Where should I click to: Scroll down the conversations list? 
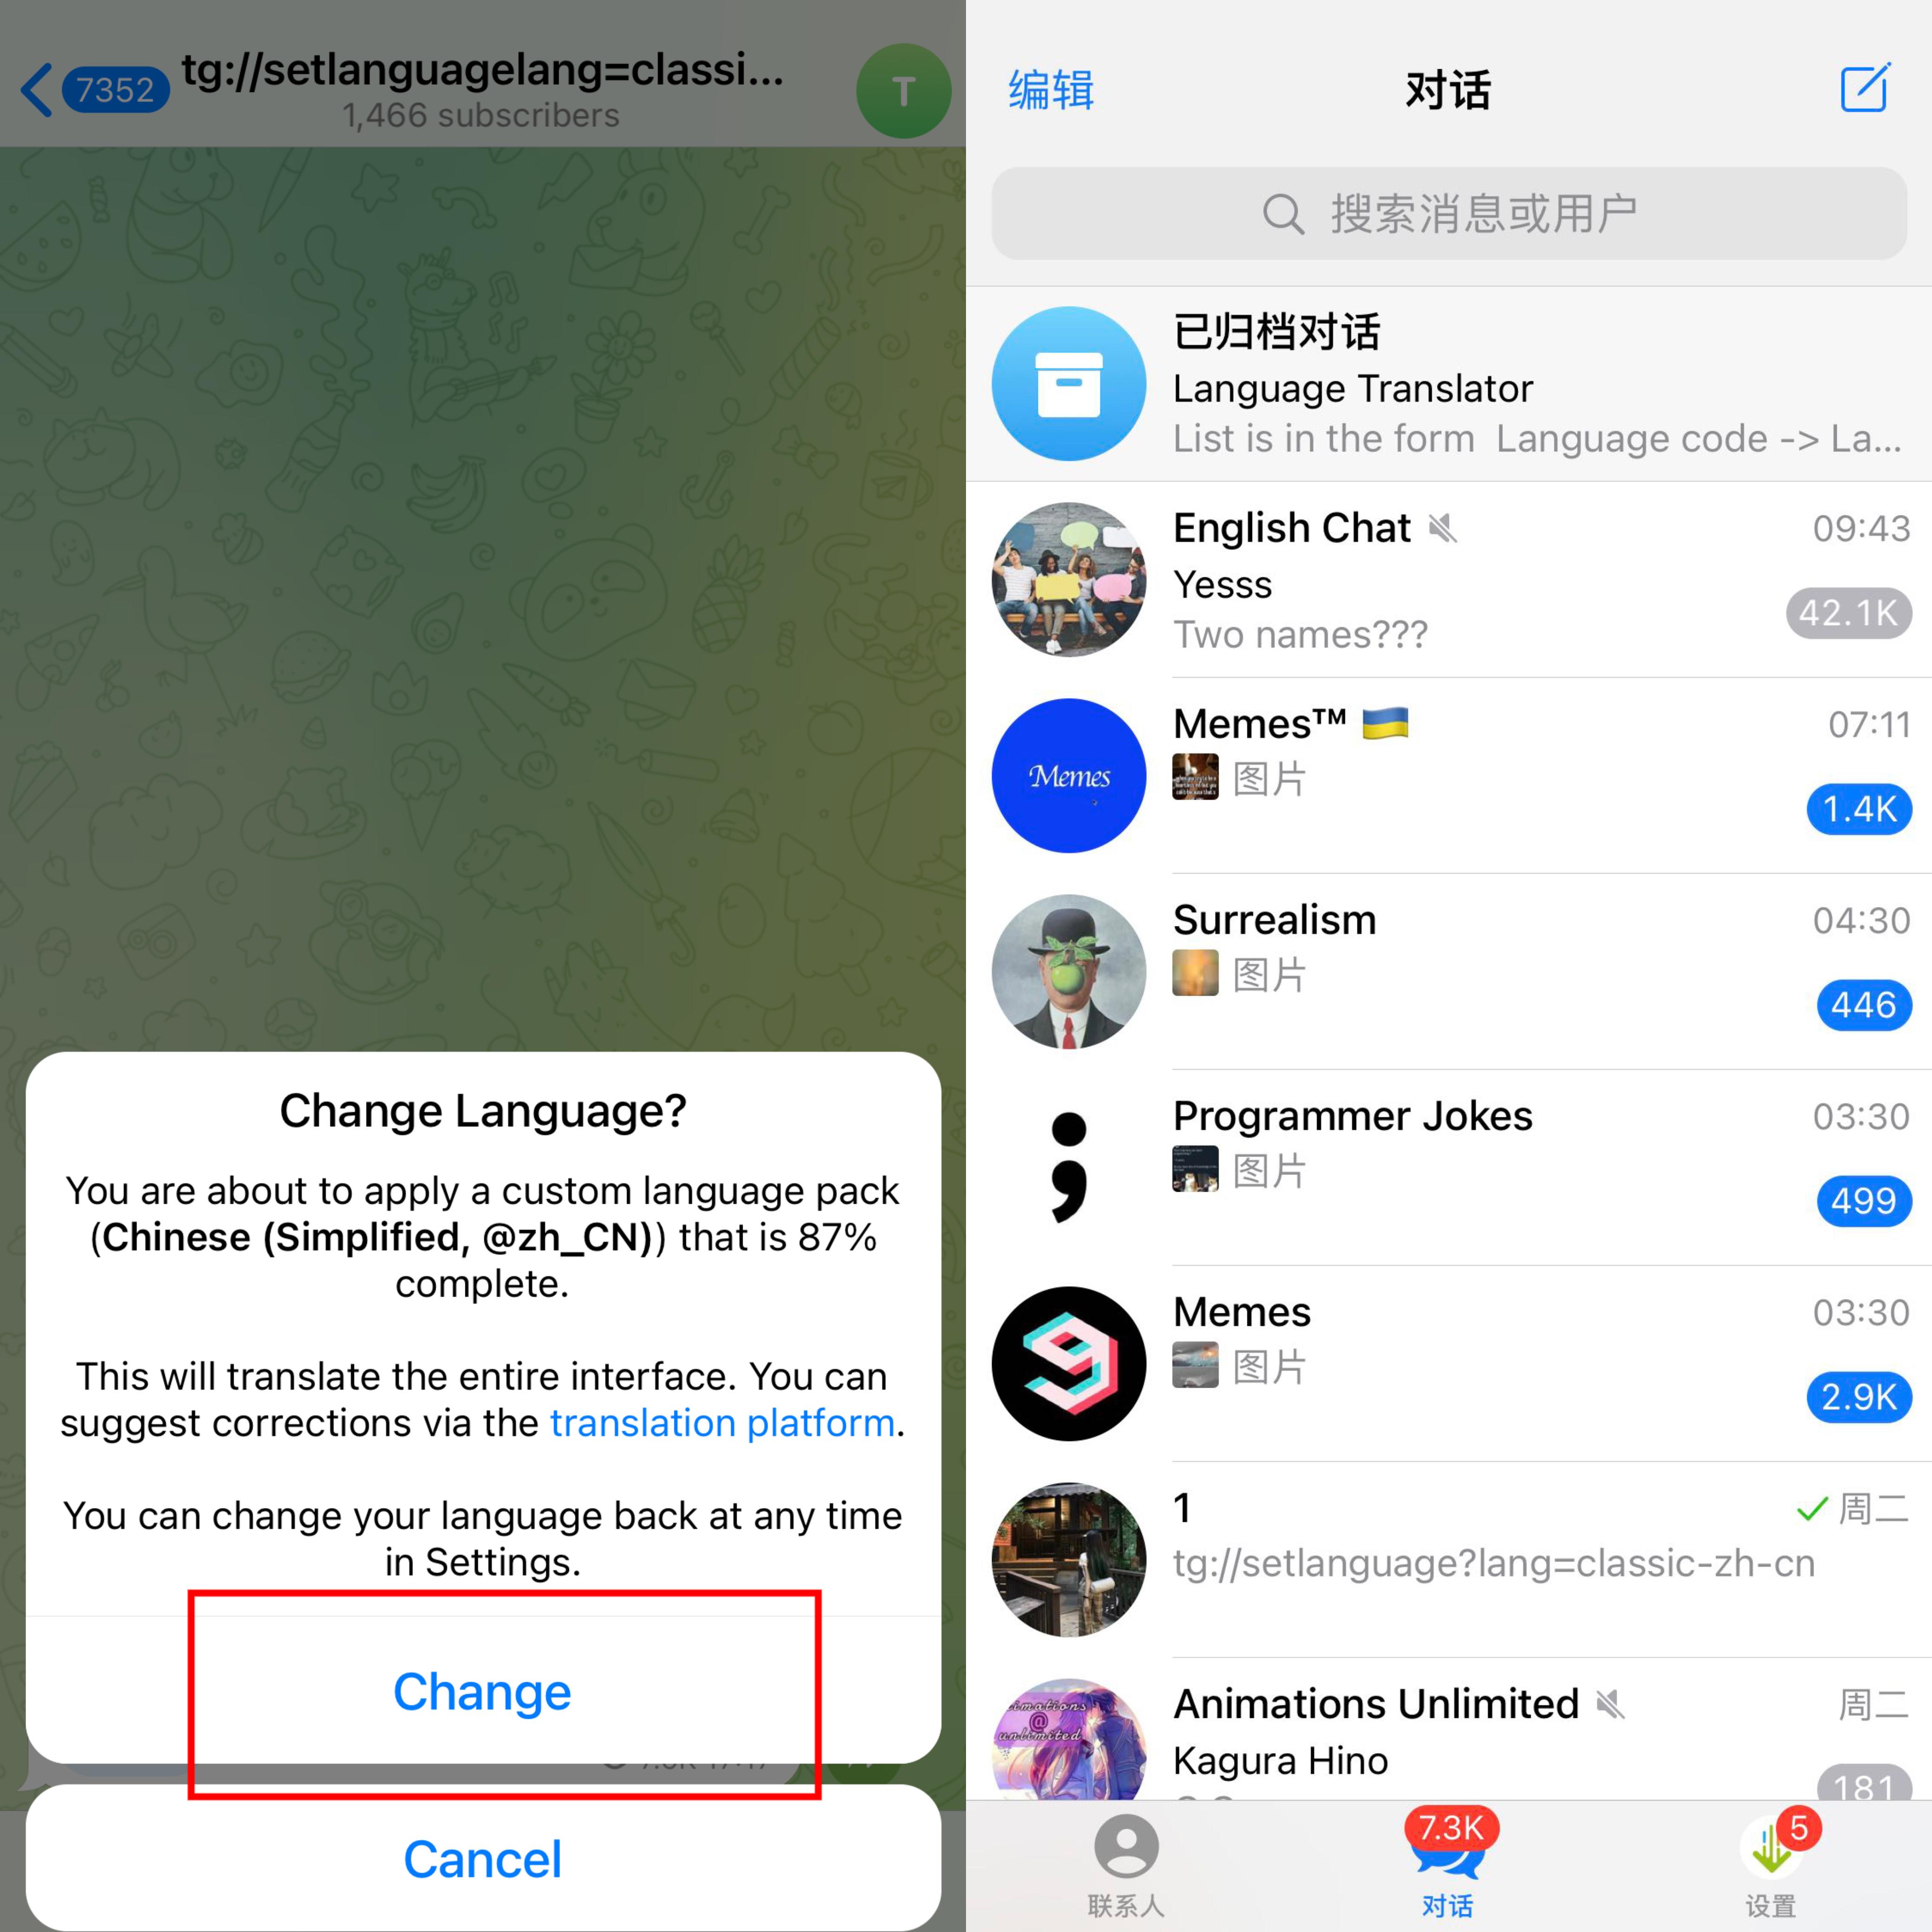point(1449,1062)
